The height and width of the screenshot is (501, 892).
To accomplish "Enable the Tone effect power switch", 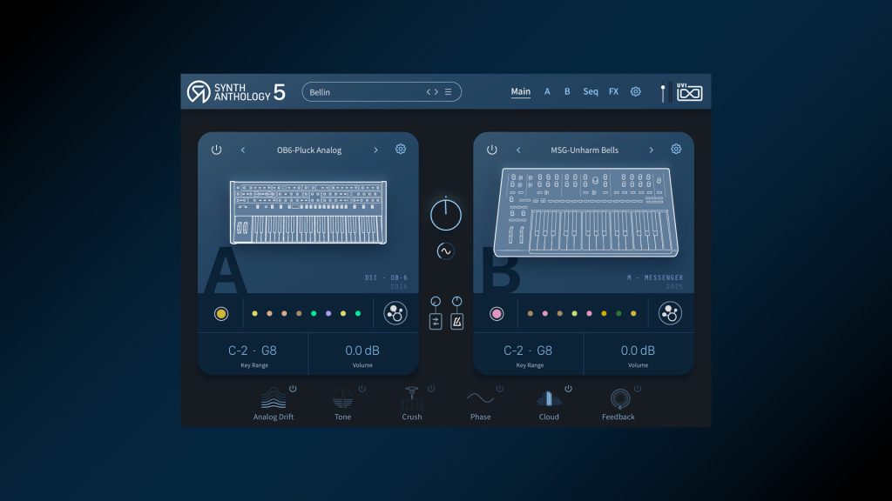I will 362,389.
